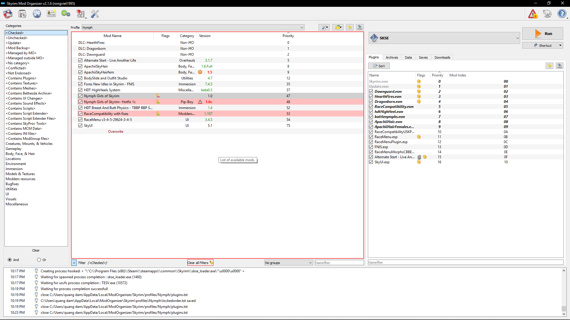
Task: Click the mod list Namefilter input field
Action: [339, 263]
